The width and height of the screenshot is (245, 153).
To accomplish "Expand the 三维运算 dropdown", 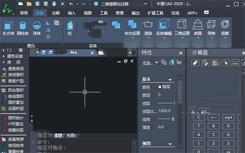I will 182,38.
